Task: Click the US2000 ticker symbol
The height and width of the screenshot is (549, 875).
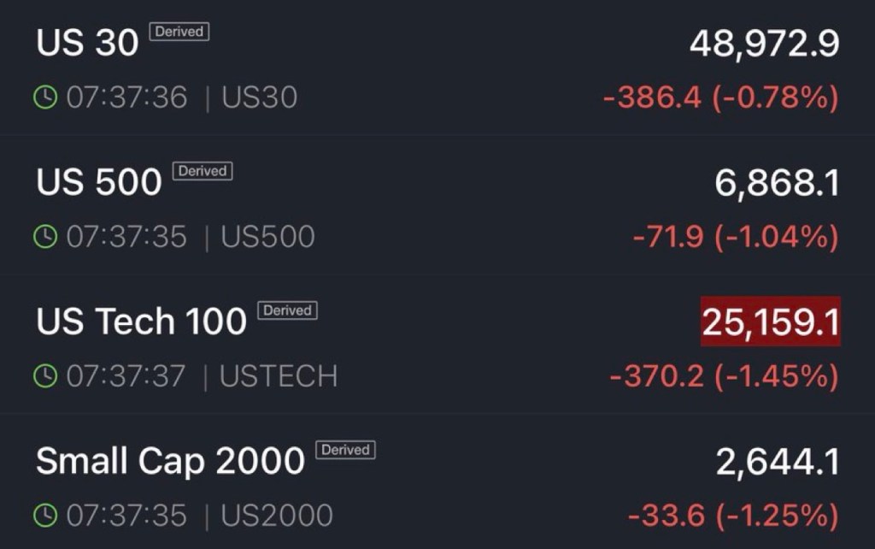Action: coord(277,515)
